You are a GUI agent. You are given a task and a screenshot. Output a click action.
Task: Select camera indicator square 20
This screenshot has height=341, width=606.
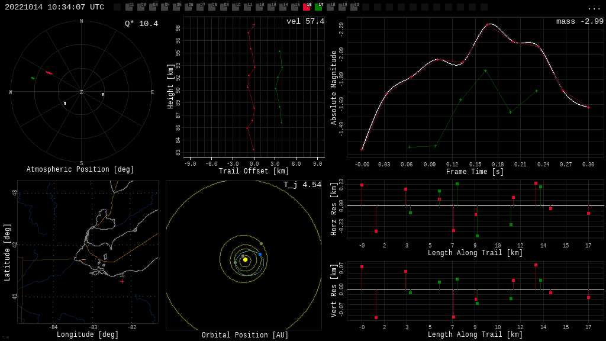pyautogui.click(x=354, y=7)
